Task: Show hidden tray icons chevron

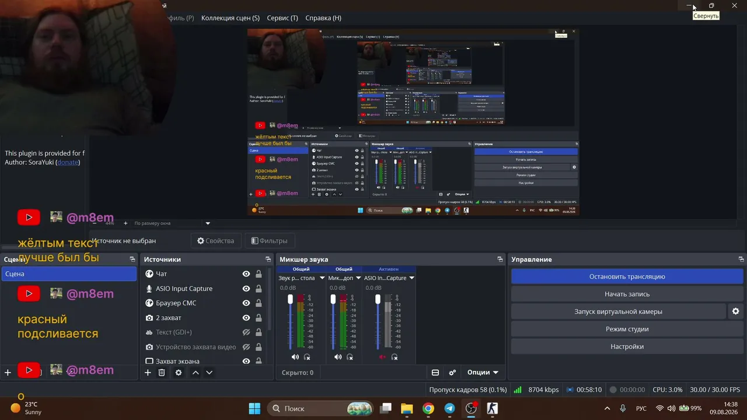Action: pos(607,408)
